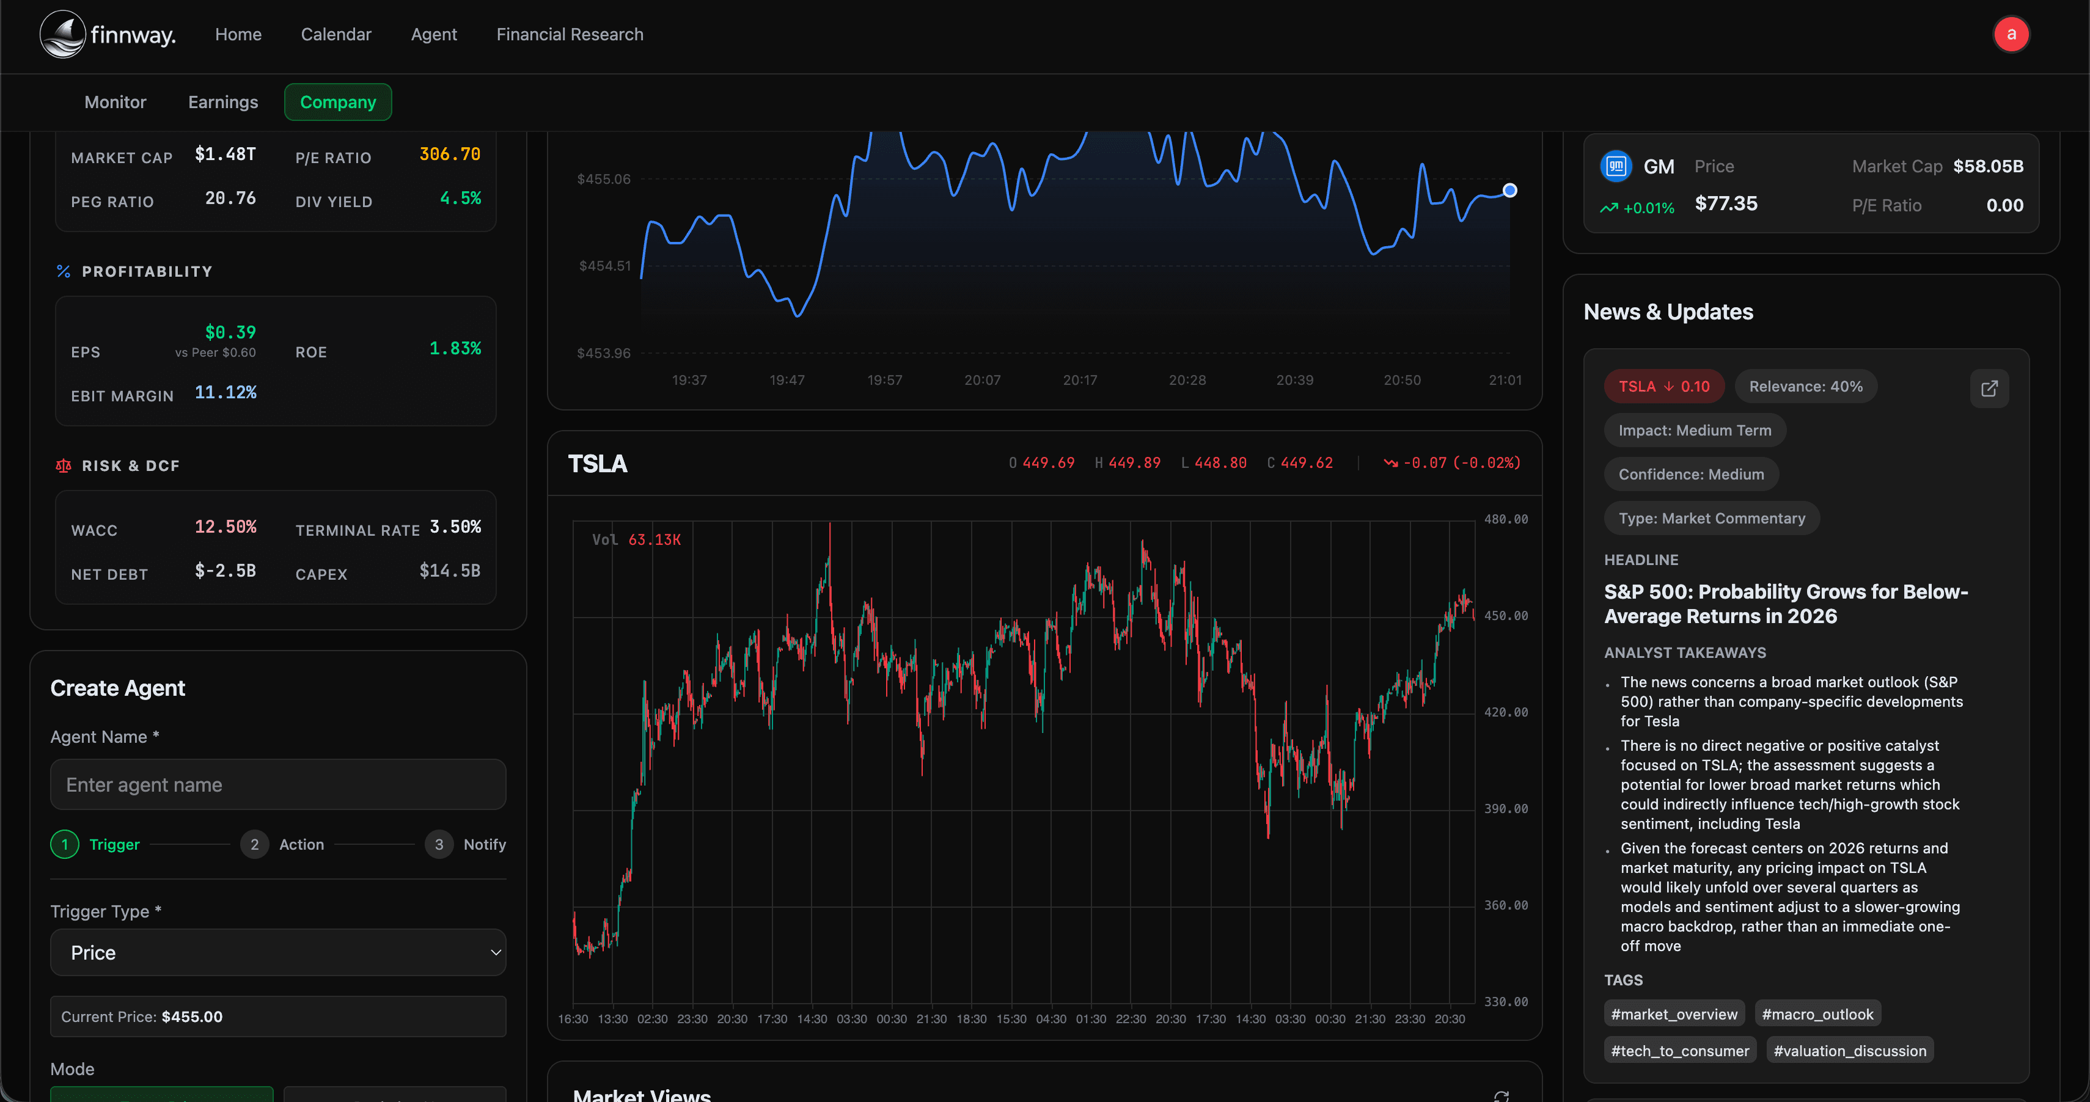Click the blue price chart endpoint marker

point(1509,191)
